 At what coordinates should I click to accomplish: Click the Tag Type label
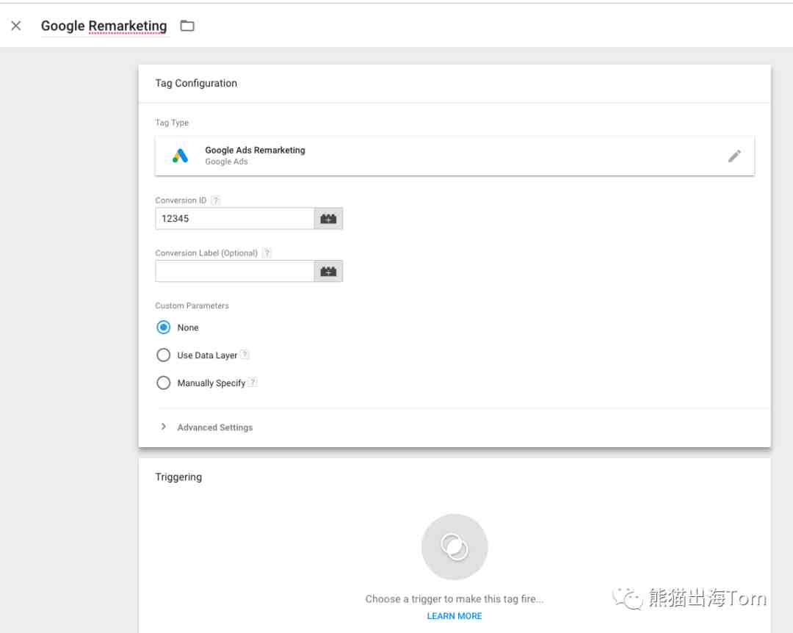click(x=172, y=123)
